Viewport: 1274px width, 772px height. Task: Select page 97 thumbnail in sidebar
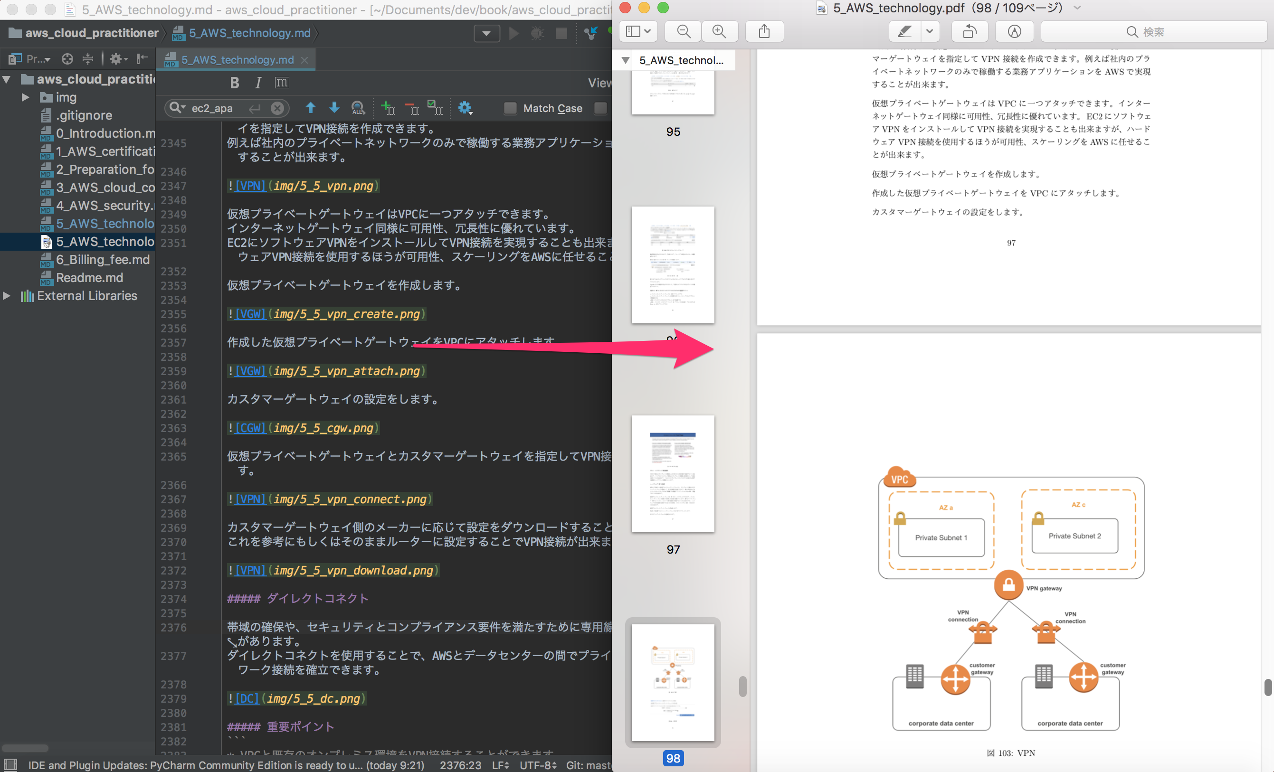tap(673, 474)
